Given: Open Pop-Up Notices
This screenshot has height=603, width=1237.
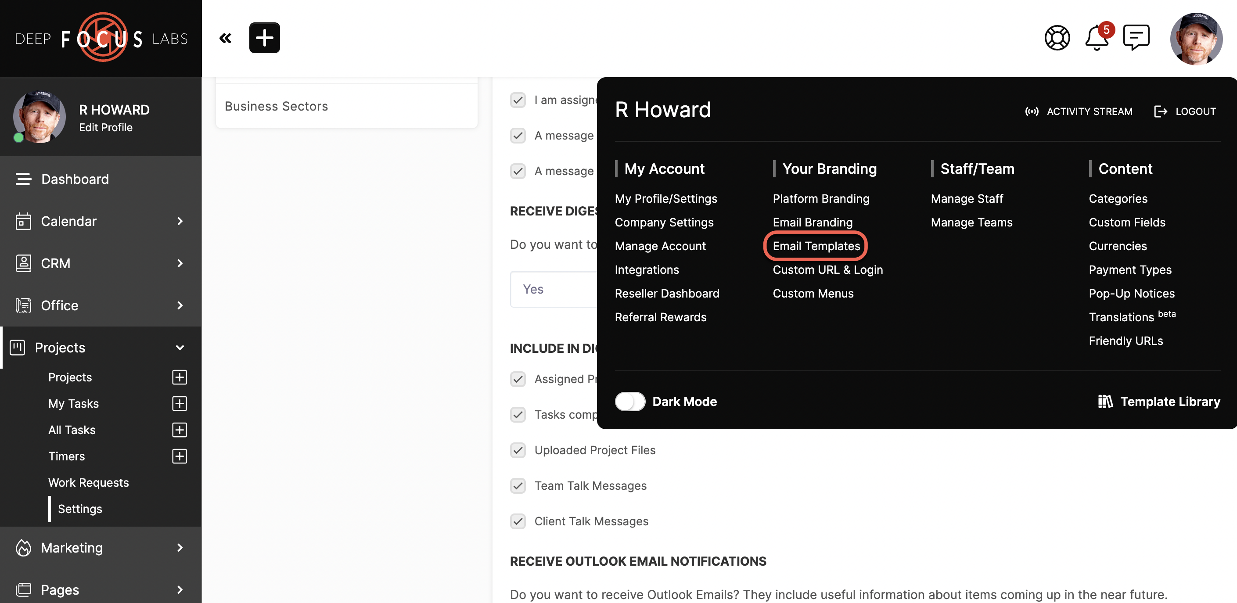Looking at the screenshot, I should [x=1131, y=293].
